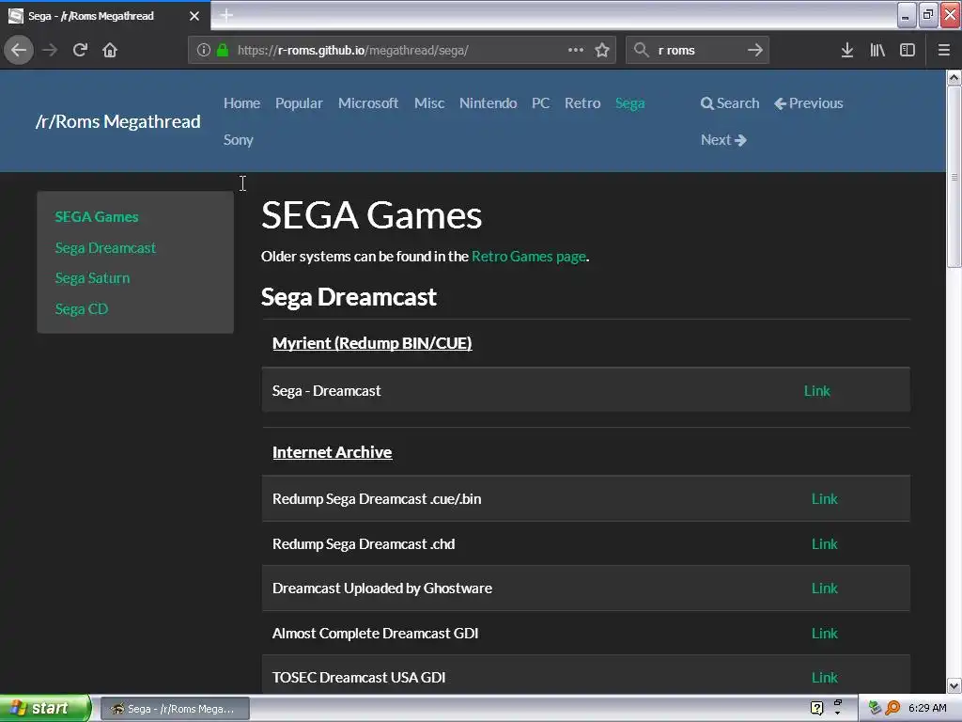Go back with the browser back arrow
The image size is (962, 722).
tap(19, 50)
